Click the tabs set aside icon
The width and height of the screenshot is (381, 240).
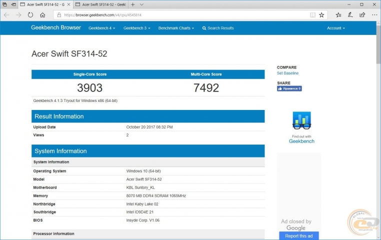coord(4,4)
